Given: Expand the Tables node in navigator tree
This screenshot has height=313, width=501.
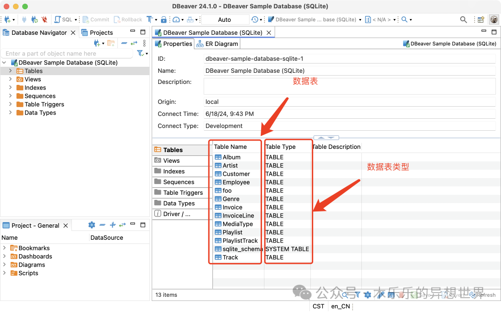Looking at the screenshot, I should pos(10,70).
